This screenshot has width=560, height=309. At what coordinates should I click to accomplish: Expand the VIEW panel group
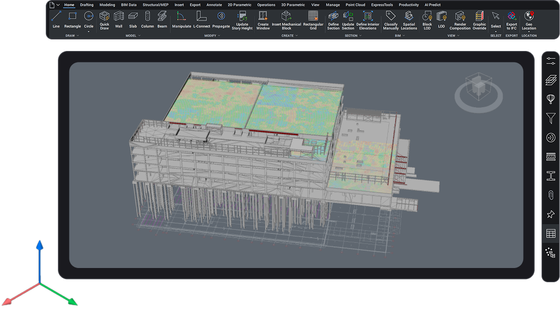(453, 36)
